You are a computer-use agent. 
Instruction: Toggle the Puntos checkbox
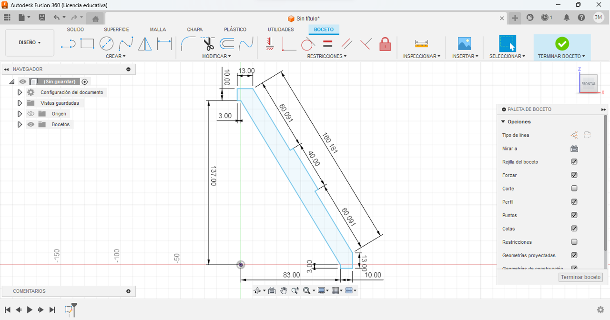(574, 215)
